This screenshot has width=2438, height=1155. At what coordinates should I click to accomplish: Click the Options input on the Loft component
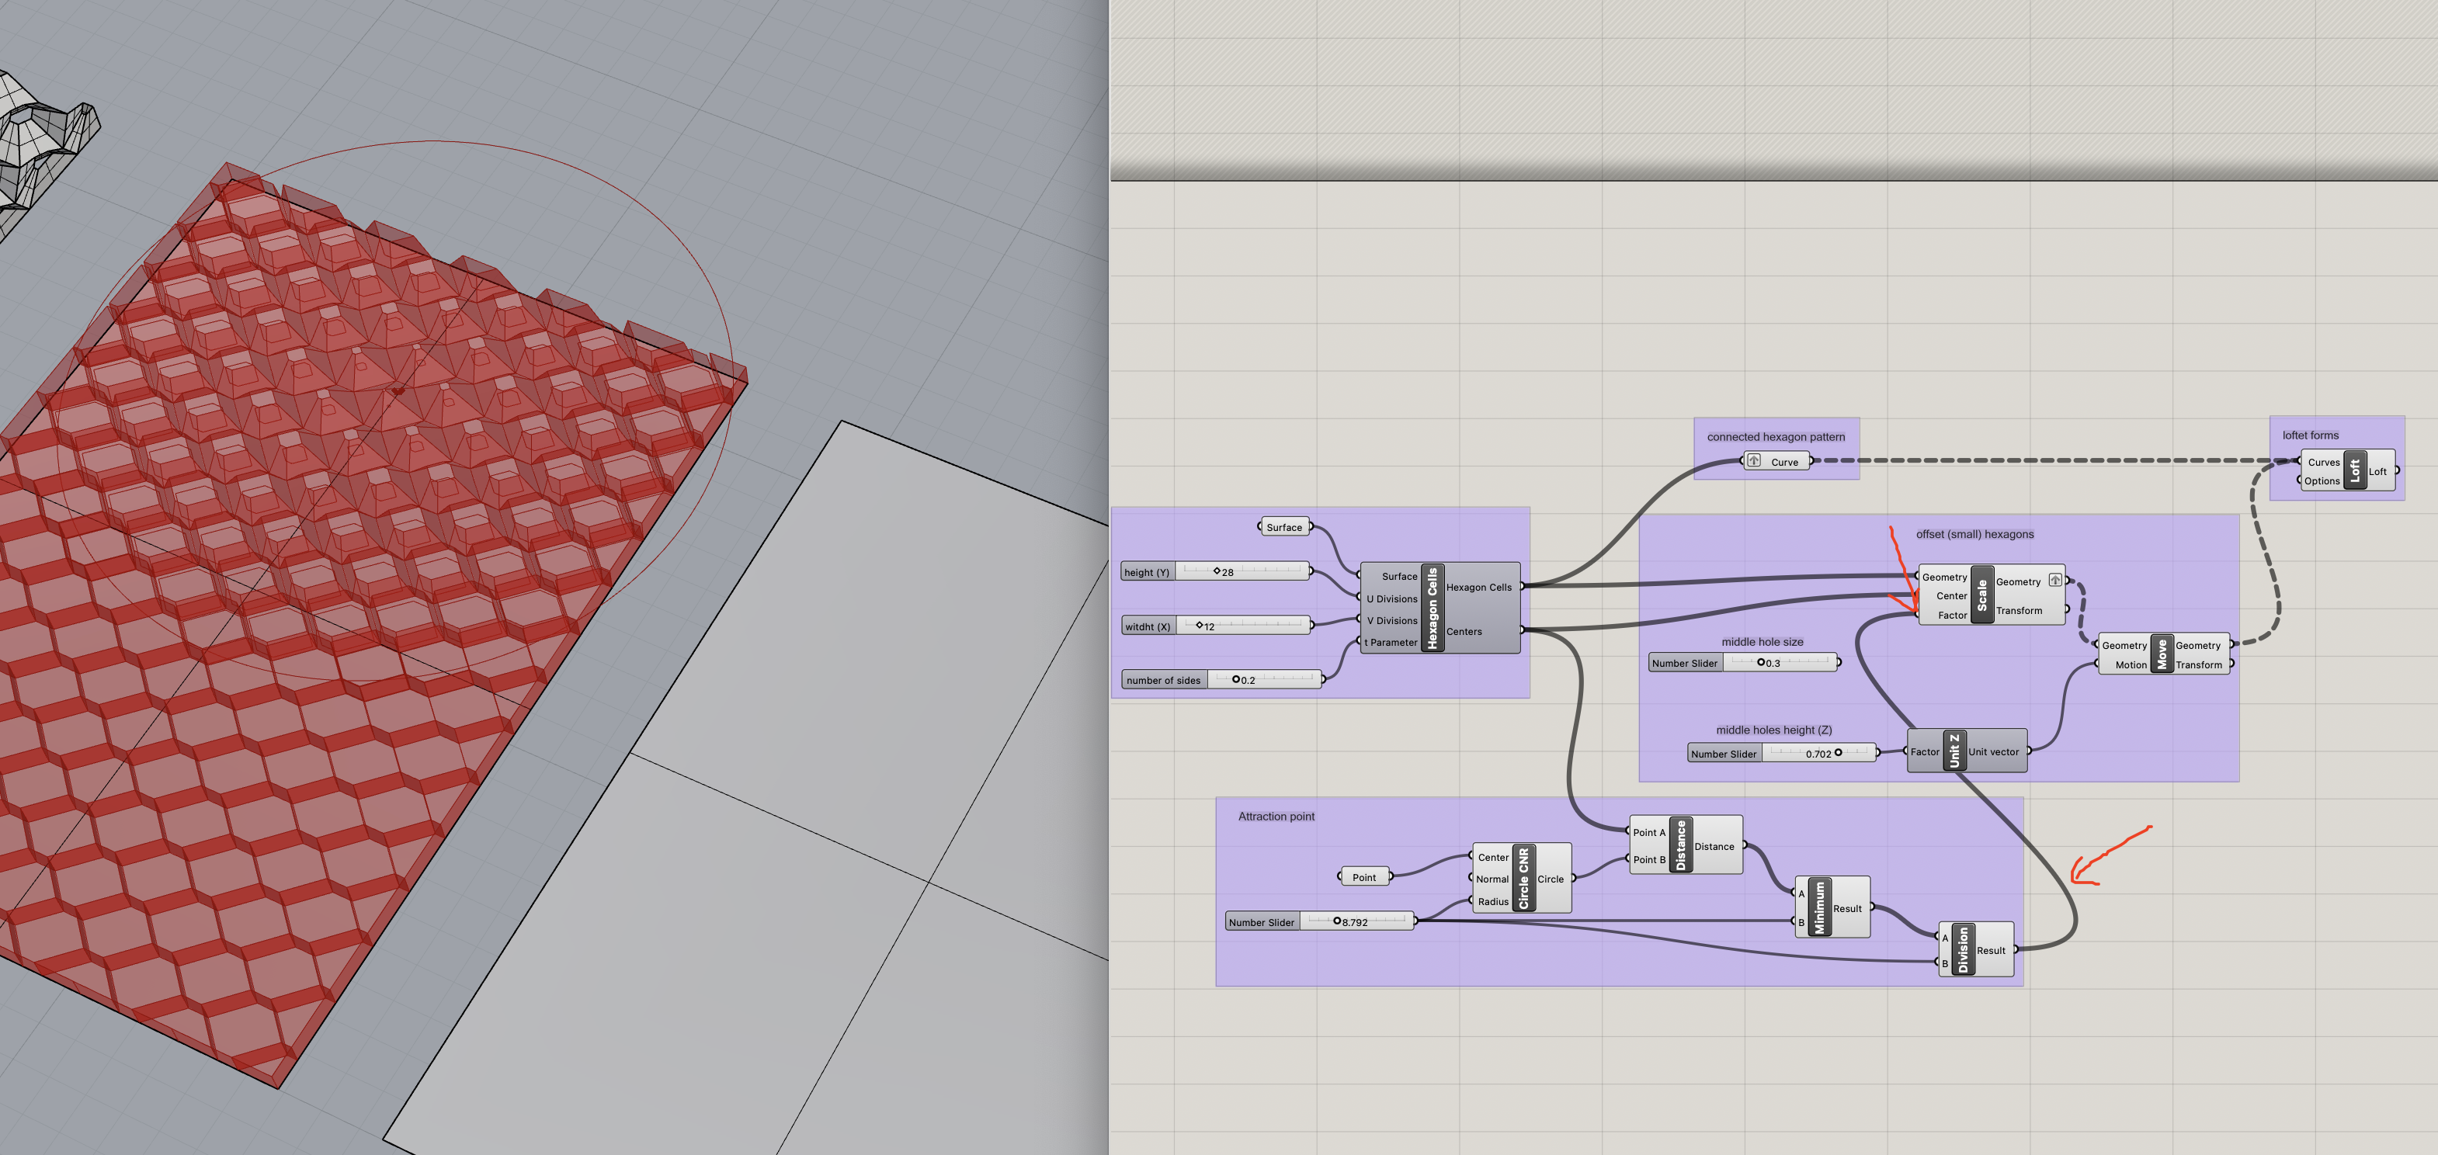(2322, 480)
